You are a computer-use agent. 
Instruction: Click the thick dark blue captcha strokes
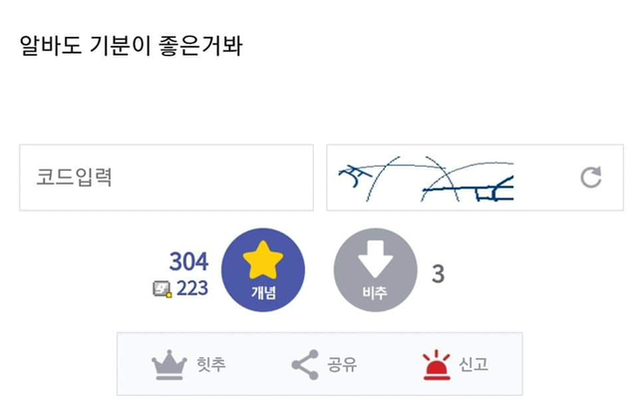468,189
